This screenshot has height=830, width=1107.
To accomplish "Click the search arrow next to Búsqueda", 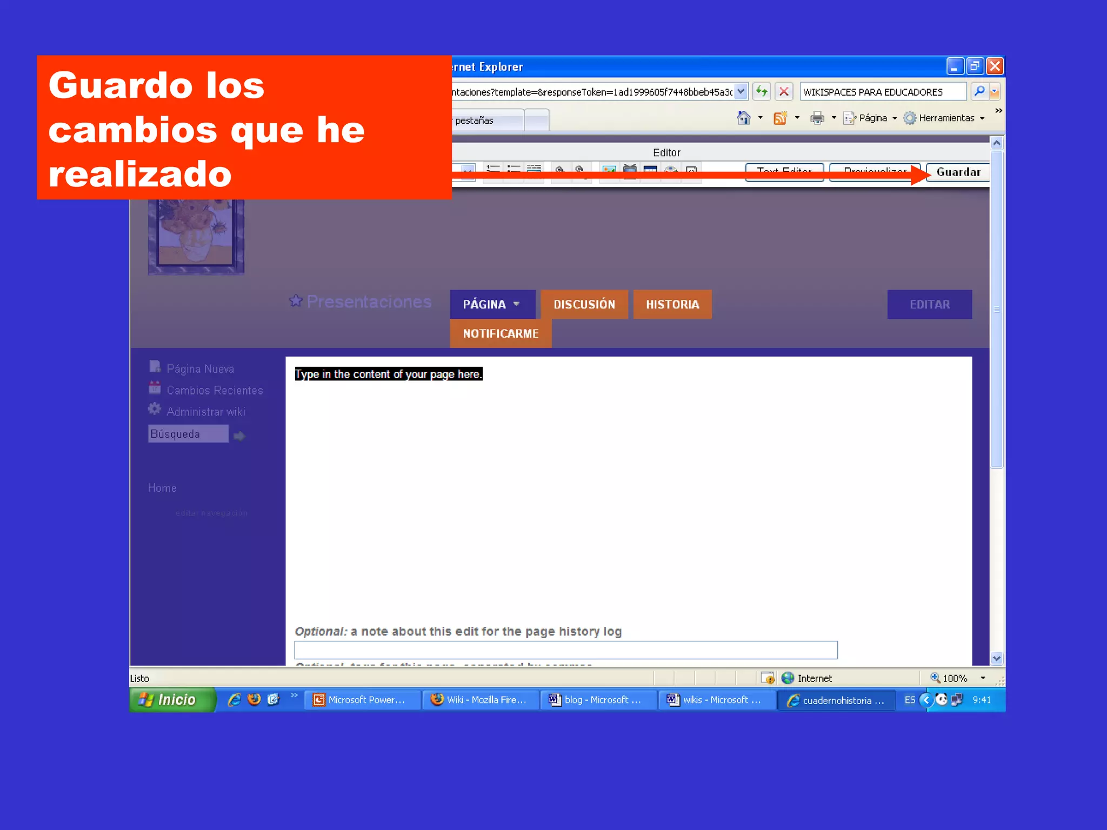I will point(239,436).
